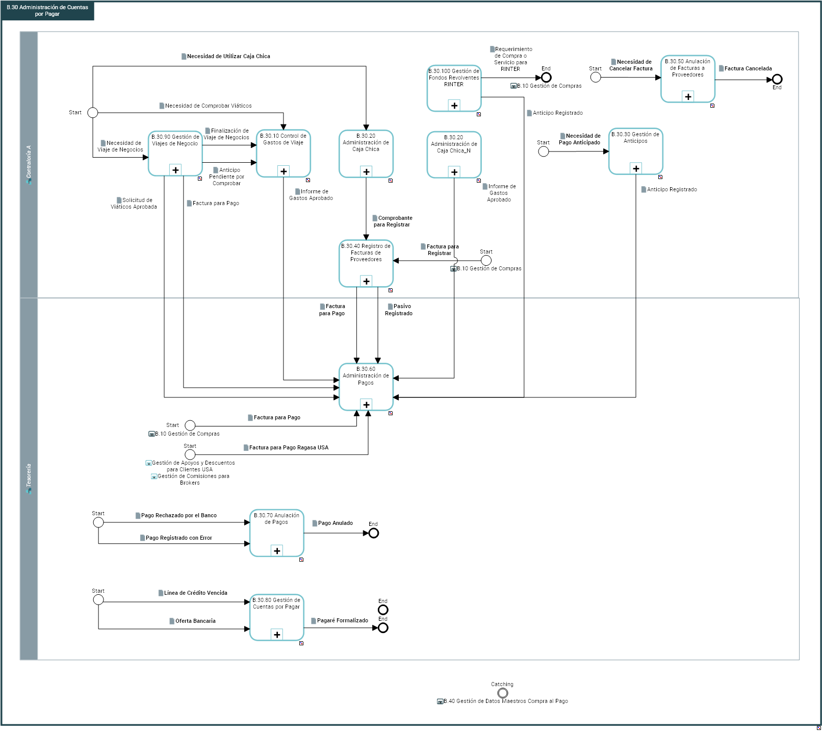Click the link icon below B.30.100 RINTER box
The height and width of the screenshot is (731, 822).
479,114
